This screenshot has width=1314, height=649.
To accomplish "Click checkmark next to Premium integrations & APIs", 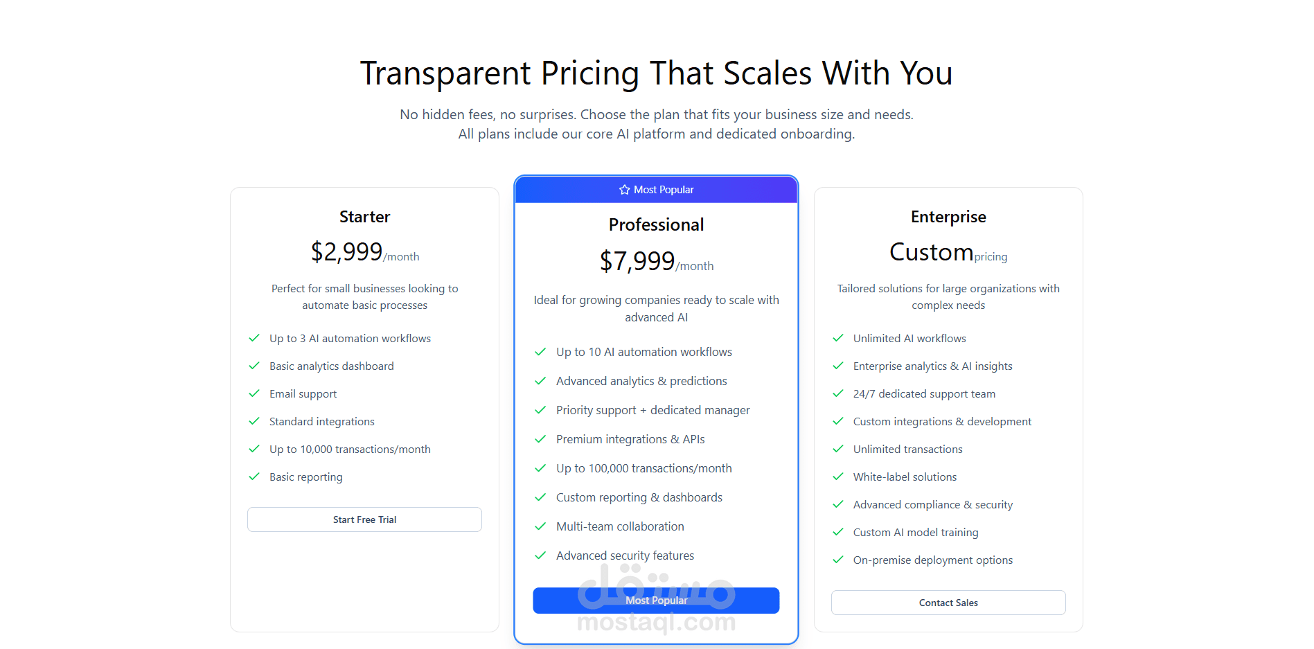I will coord(540,439).
